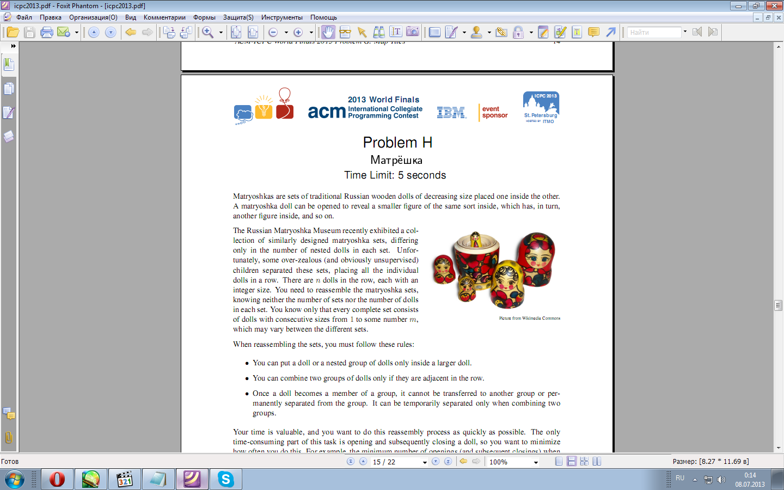
Task: Open the Bookmarks panel in sidebar
Action: pos(9,64)
